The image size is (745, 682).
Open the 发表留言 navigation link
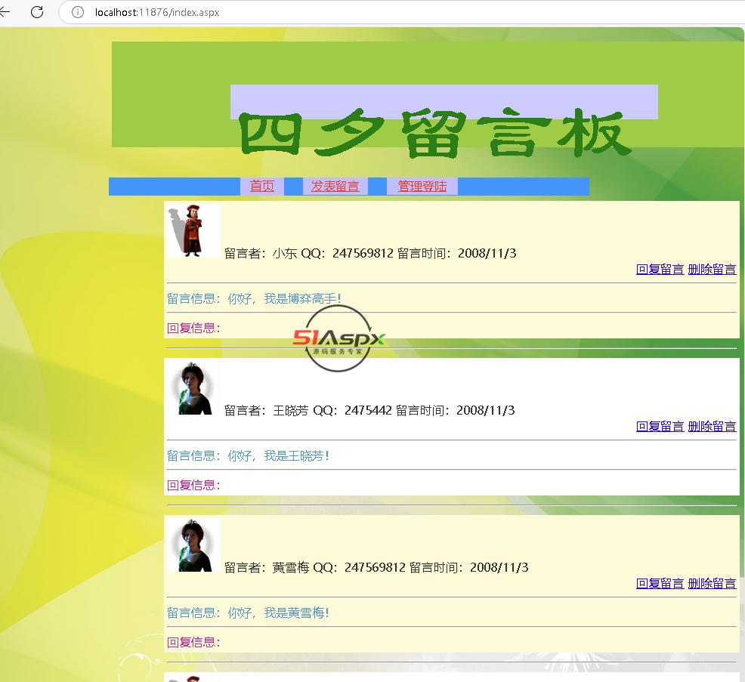(x=335, y=187)
